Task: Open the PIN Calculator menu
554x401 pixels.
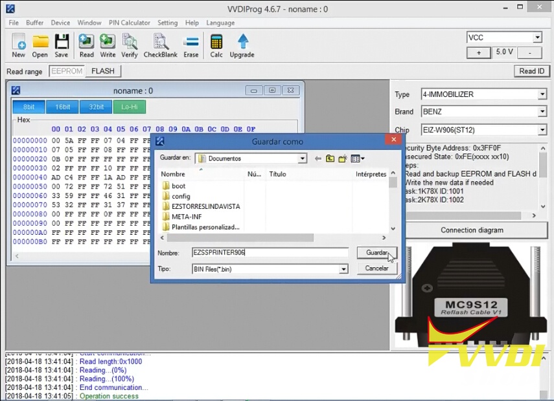Action: pos(130,23)
